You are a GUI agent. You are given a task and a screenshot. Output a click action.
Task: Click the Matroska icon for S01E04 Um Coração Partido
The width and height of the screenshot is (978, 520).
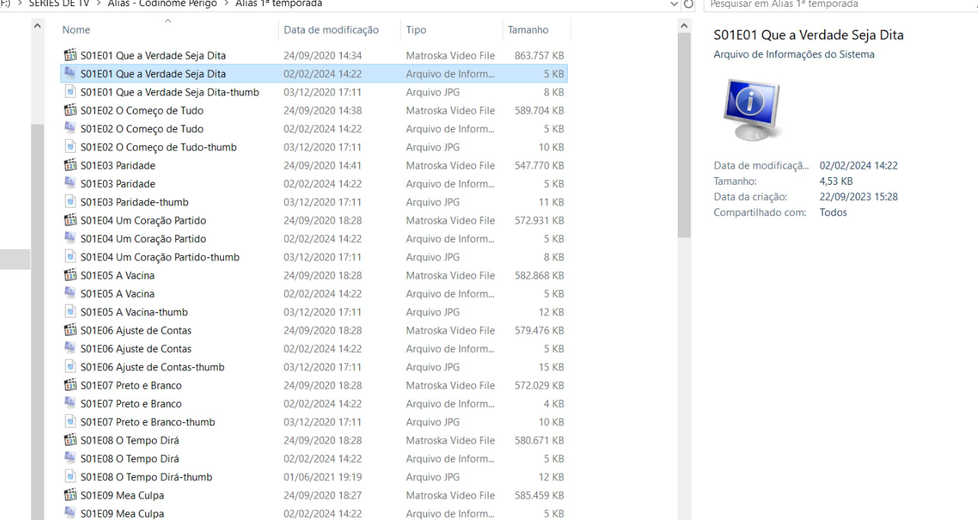tap(70, 220)
